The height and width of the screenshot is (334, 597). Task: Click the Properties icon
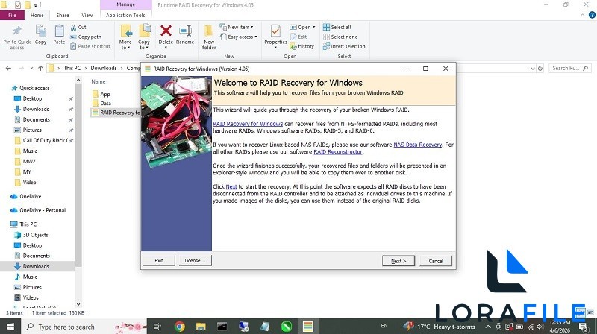[275, 31]
